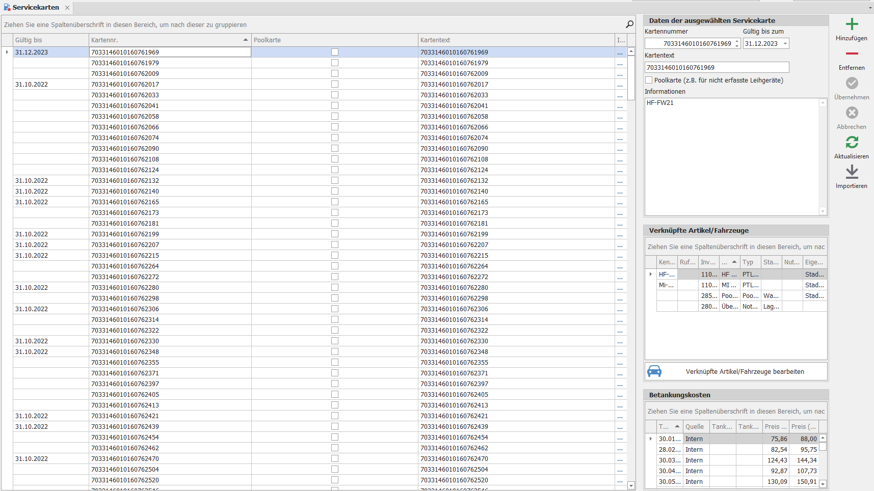Click the green plus Hinzufügen icon
This screenshot has height=491, width=874.
pyautogui.click(x=852, y=24)
